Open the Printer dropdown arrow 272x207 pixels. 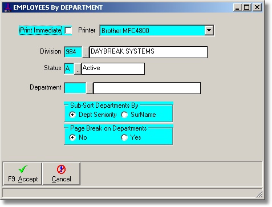(209, 30)
